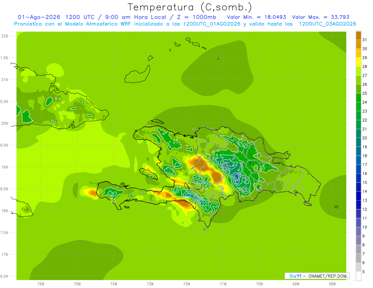The width and height of the screenshot is (373, 288).
Task: Click the legend color band between 29 and 30
Action: (358, 53)
